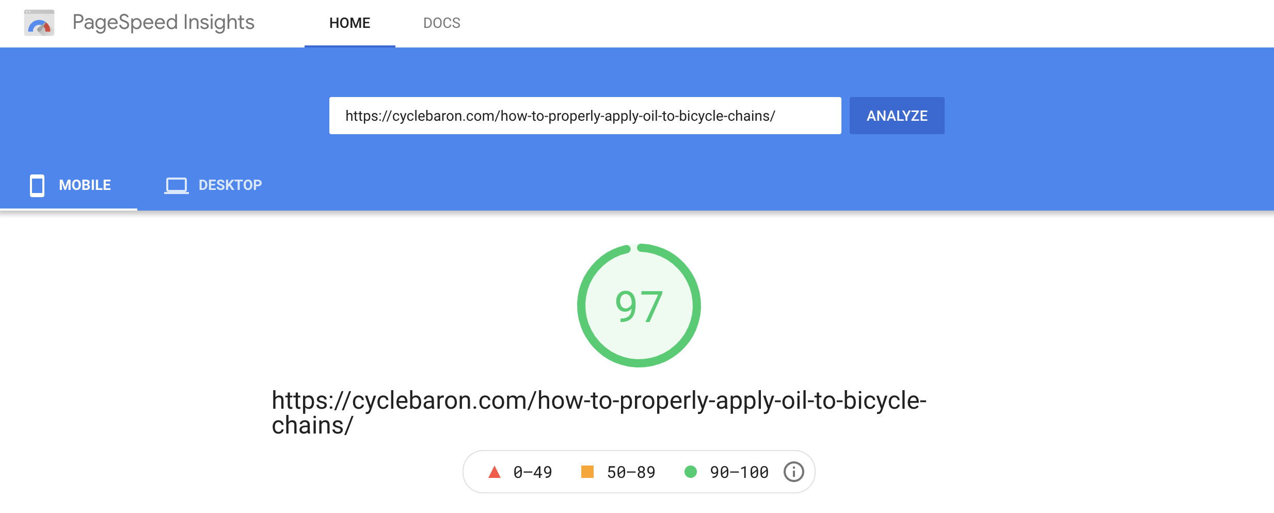1274x513 pixels.
Task: Click the green circle legend icon
Action: click(x=690, y=472)
